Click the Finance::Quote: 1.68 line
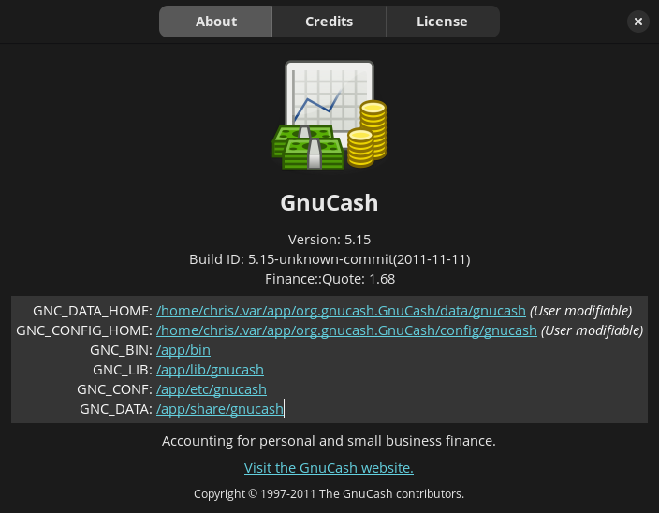This screenshot has width=659, height=513. click(329, 278)
